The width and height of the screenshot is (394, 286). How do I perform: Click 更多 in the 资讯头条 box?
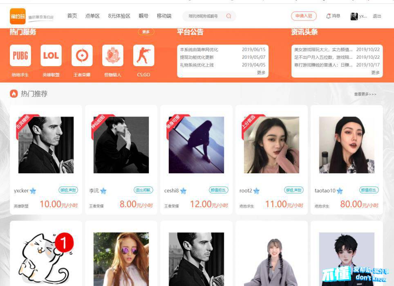tap(376, 73)
